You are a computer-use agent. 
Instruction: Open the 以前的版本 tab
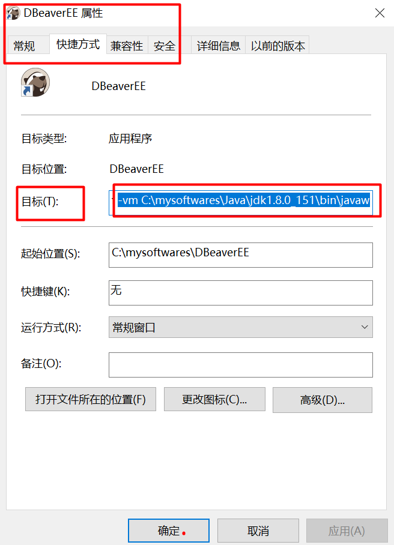pos(277,46)
